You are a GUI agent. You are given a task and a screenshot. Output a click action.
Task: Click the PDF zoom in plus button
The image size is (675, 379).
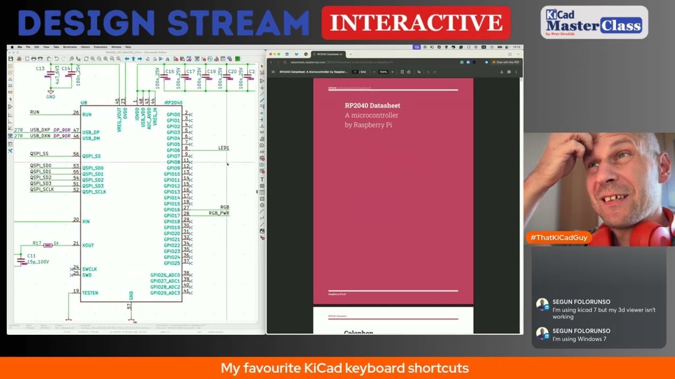pyautogui.click(x=392, y=72)
